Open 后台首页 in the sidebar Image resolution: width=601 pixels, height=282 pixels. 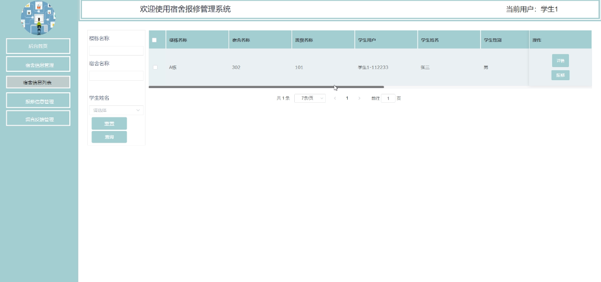(38, 46)
